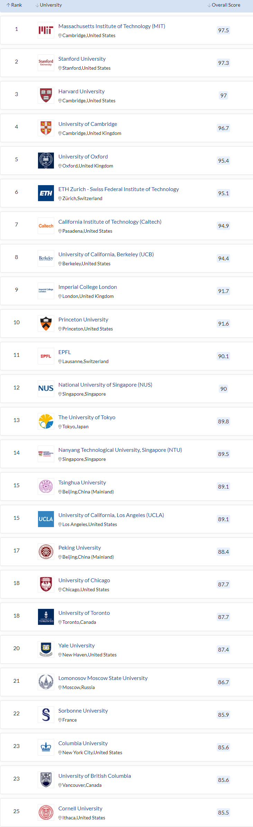
Task: Click the ETH Zurich logo icon
Action: (x=46, y=193)
